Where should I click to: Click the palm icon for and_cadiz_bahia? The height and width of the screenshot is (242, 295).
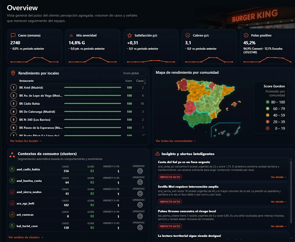point(12,169)
